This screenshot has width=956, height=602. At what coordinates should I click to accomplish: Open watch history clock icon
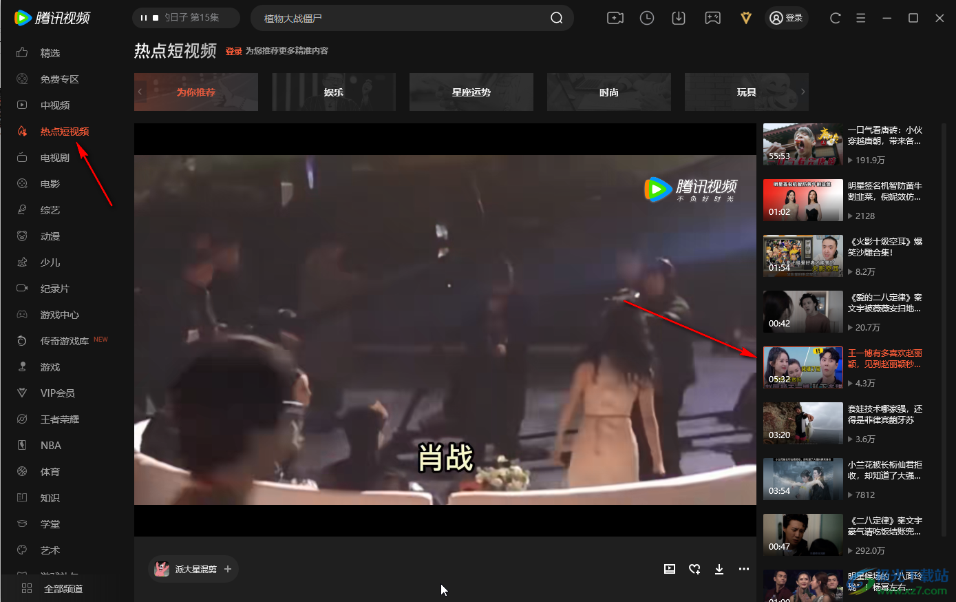(647, 18)
